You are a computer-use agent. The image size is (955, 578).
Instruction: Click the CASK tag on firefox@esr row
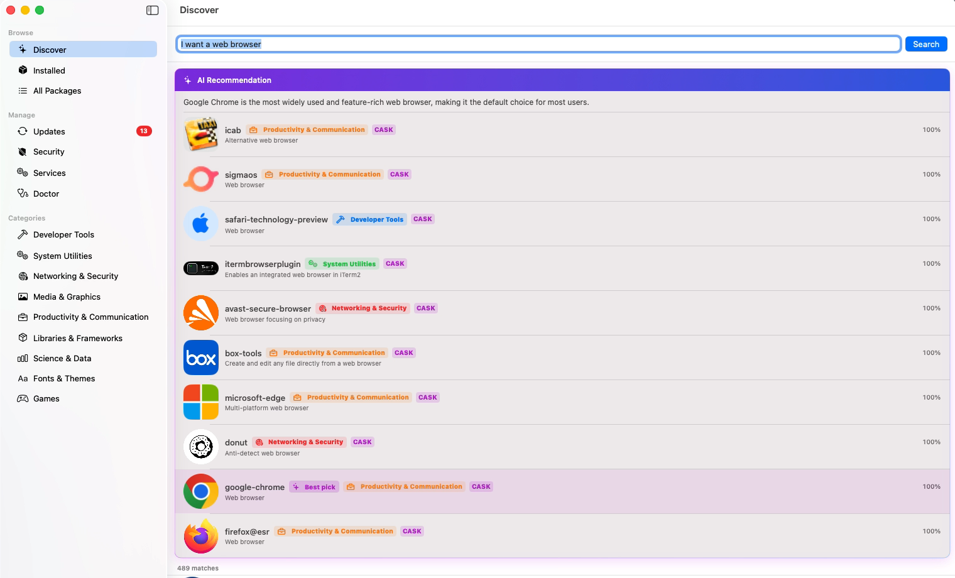412,532
